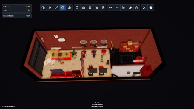Image resolution: width=194 pixels, height=109 pixels.
Task: Cancel changes with the X button
Action: click(144, 8)
